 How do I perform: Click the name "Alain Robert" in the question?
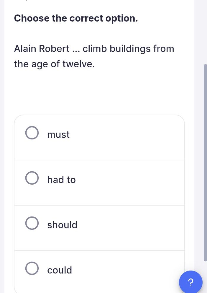(42, 49)
